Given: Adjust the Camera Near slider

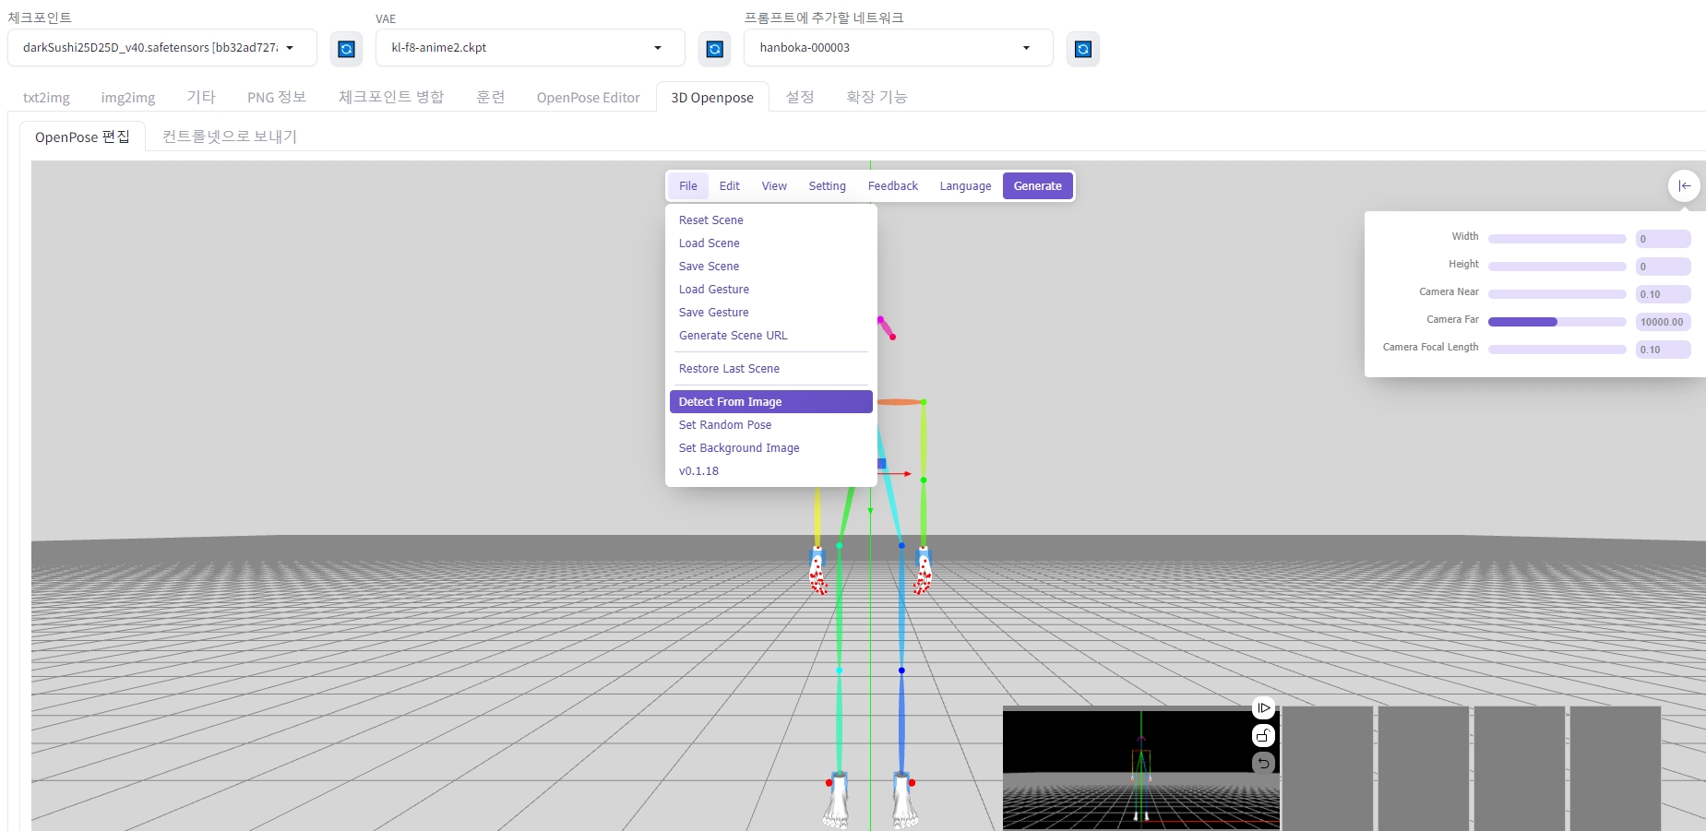Looking at the screenshot, I should pyautogui.click(x=1557, y=294).
